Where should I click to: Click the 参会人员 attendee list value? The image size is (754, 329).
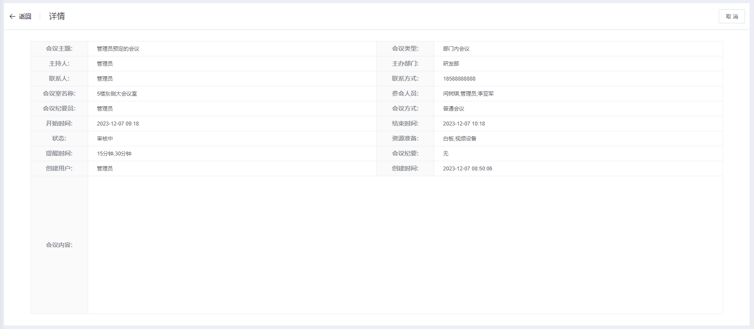pyautogui.click(x=468, y=94)
